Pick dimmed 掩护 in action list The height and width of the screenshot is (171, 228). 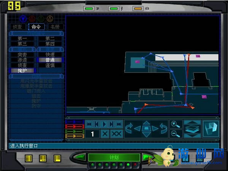(x=36, y=101)
